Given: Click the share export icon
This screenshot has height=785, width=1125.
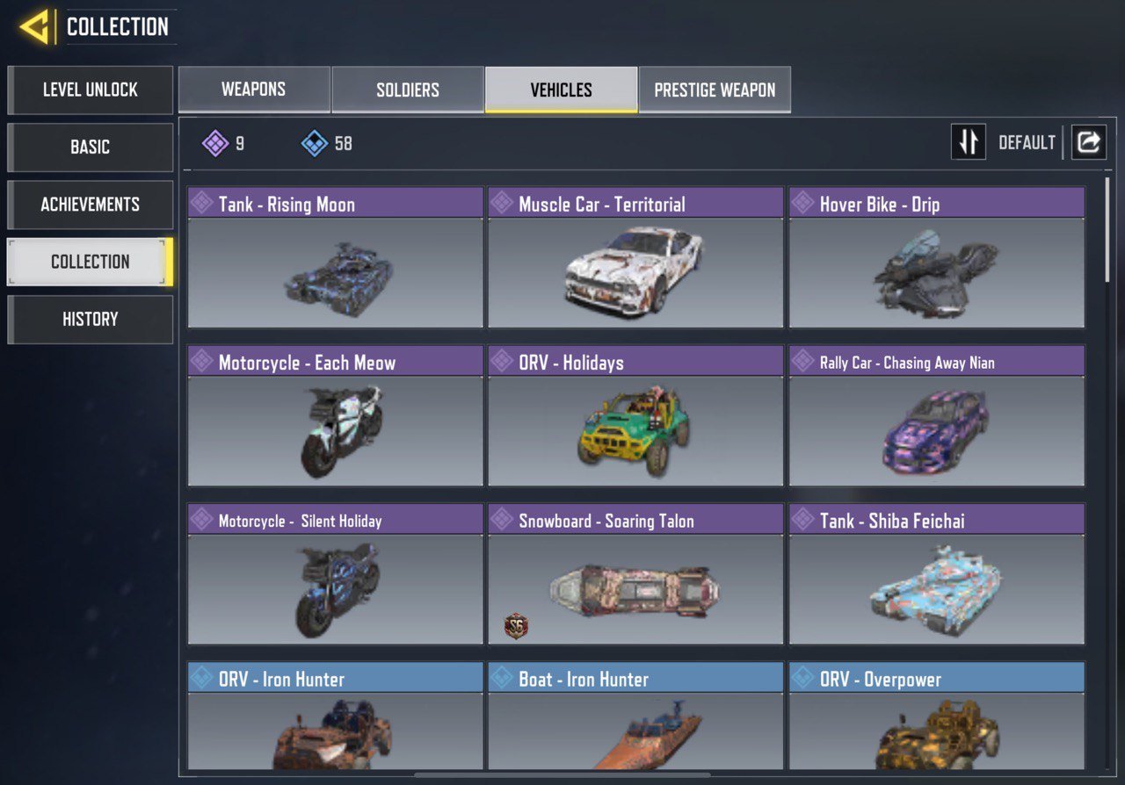Looking at the screenshot, I should [1088, 142].
